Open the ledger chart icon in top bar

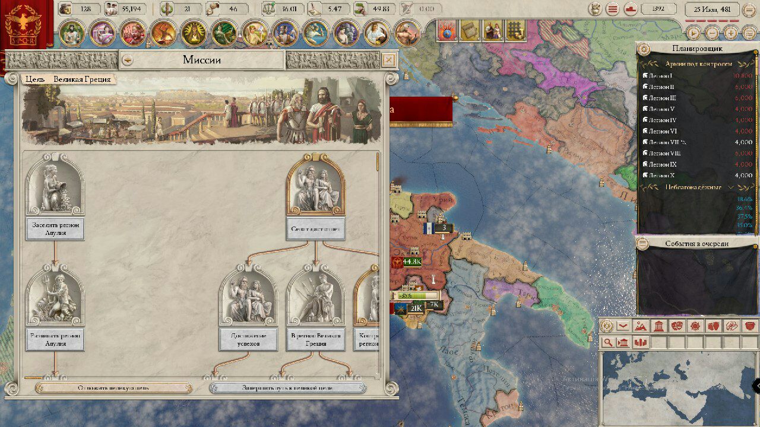click(x=631, y=9)
